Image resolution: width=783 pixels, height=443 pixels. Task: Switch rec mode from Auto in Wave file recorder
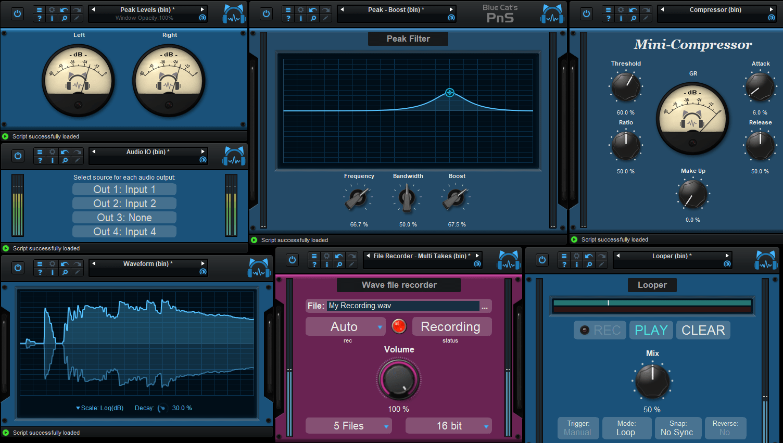pos(345,326)
